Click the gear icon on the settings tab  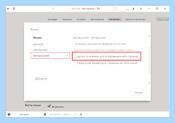click(45, 114)
